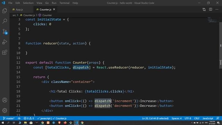Change indentation via Spaces: 4
Viewport: 222px width, 125px height.
point(177,118)
